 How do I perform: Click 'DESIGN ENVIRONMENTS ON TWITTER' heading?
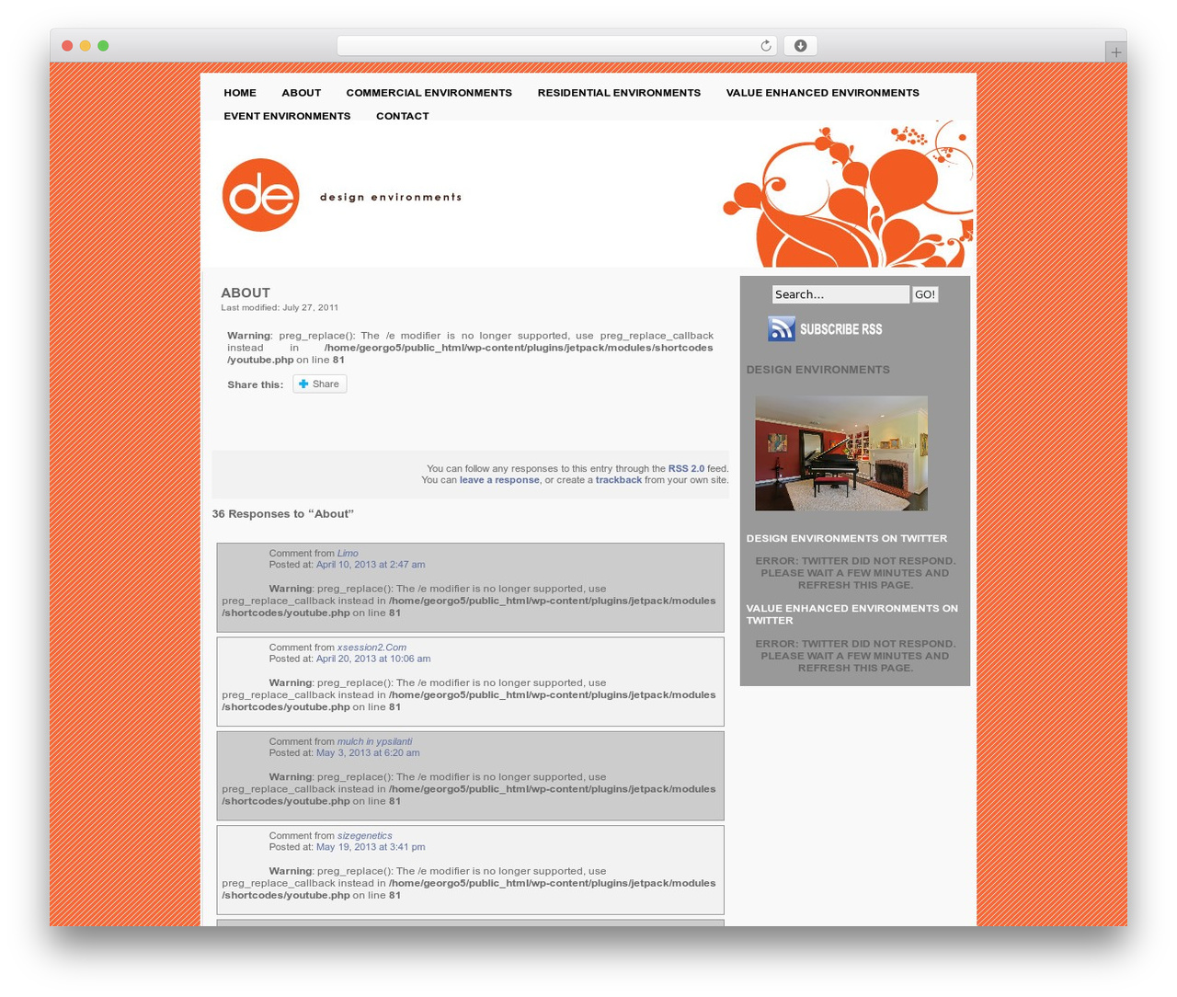tap(847, 539)
